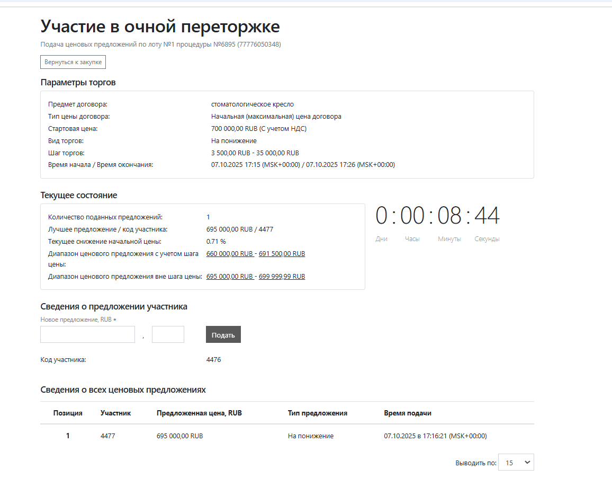This screenshot has height=478, width=612.
Task: Focus the kopecks input field after the comma
Action: click(168, 334)
